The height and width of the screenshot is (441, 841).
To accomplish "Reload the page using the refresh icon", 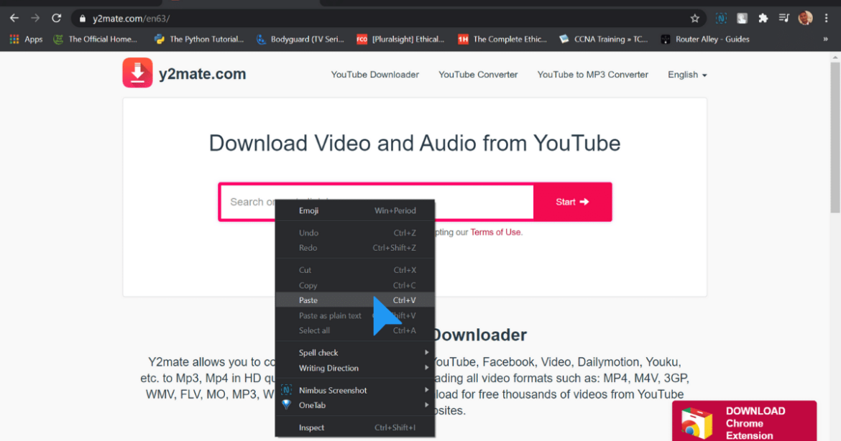I will (x=56, y=18).
